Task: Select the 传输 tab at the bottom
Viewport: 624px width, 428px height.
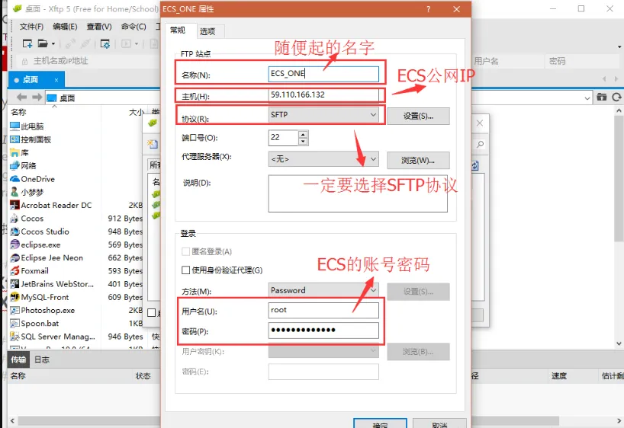Action: coord(18,359)
